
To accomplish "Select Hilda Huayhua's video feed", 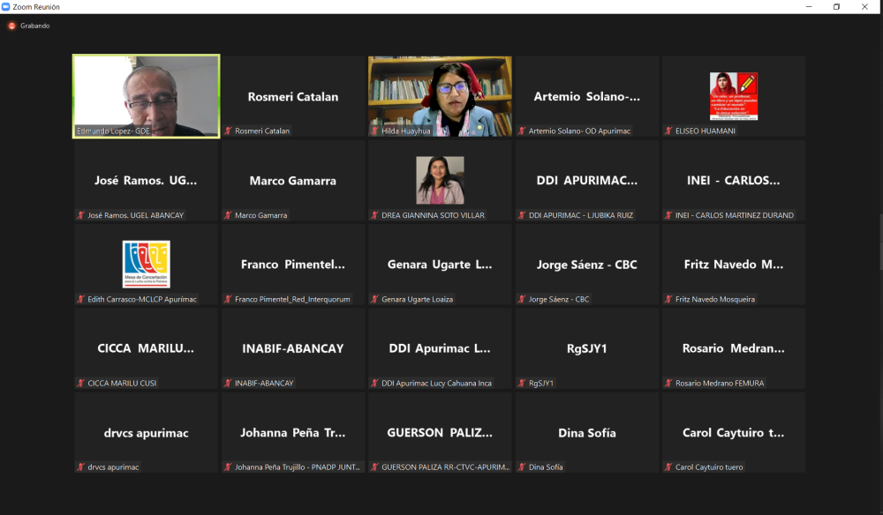I will tap(440, 95).
